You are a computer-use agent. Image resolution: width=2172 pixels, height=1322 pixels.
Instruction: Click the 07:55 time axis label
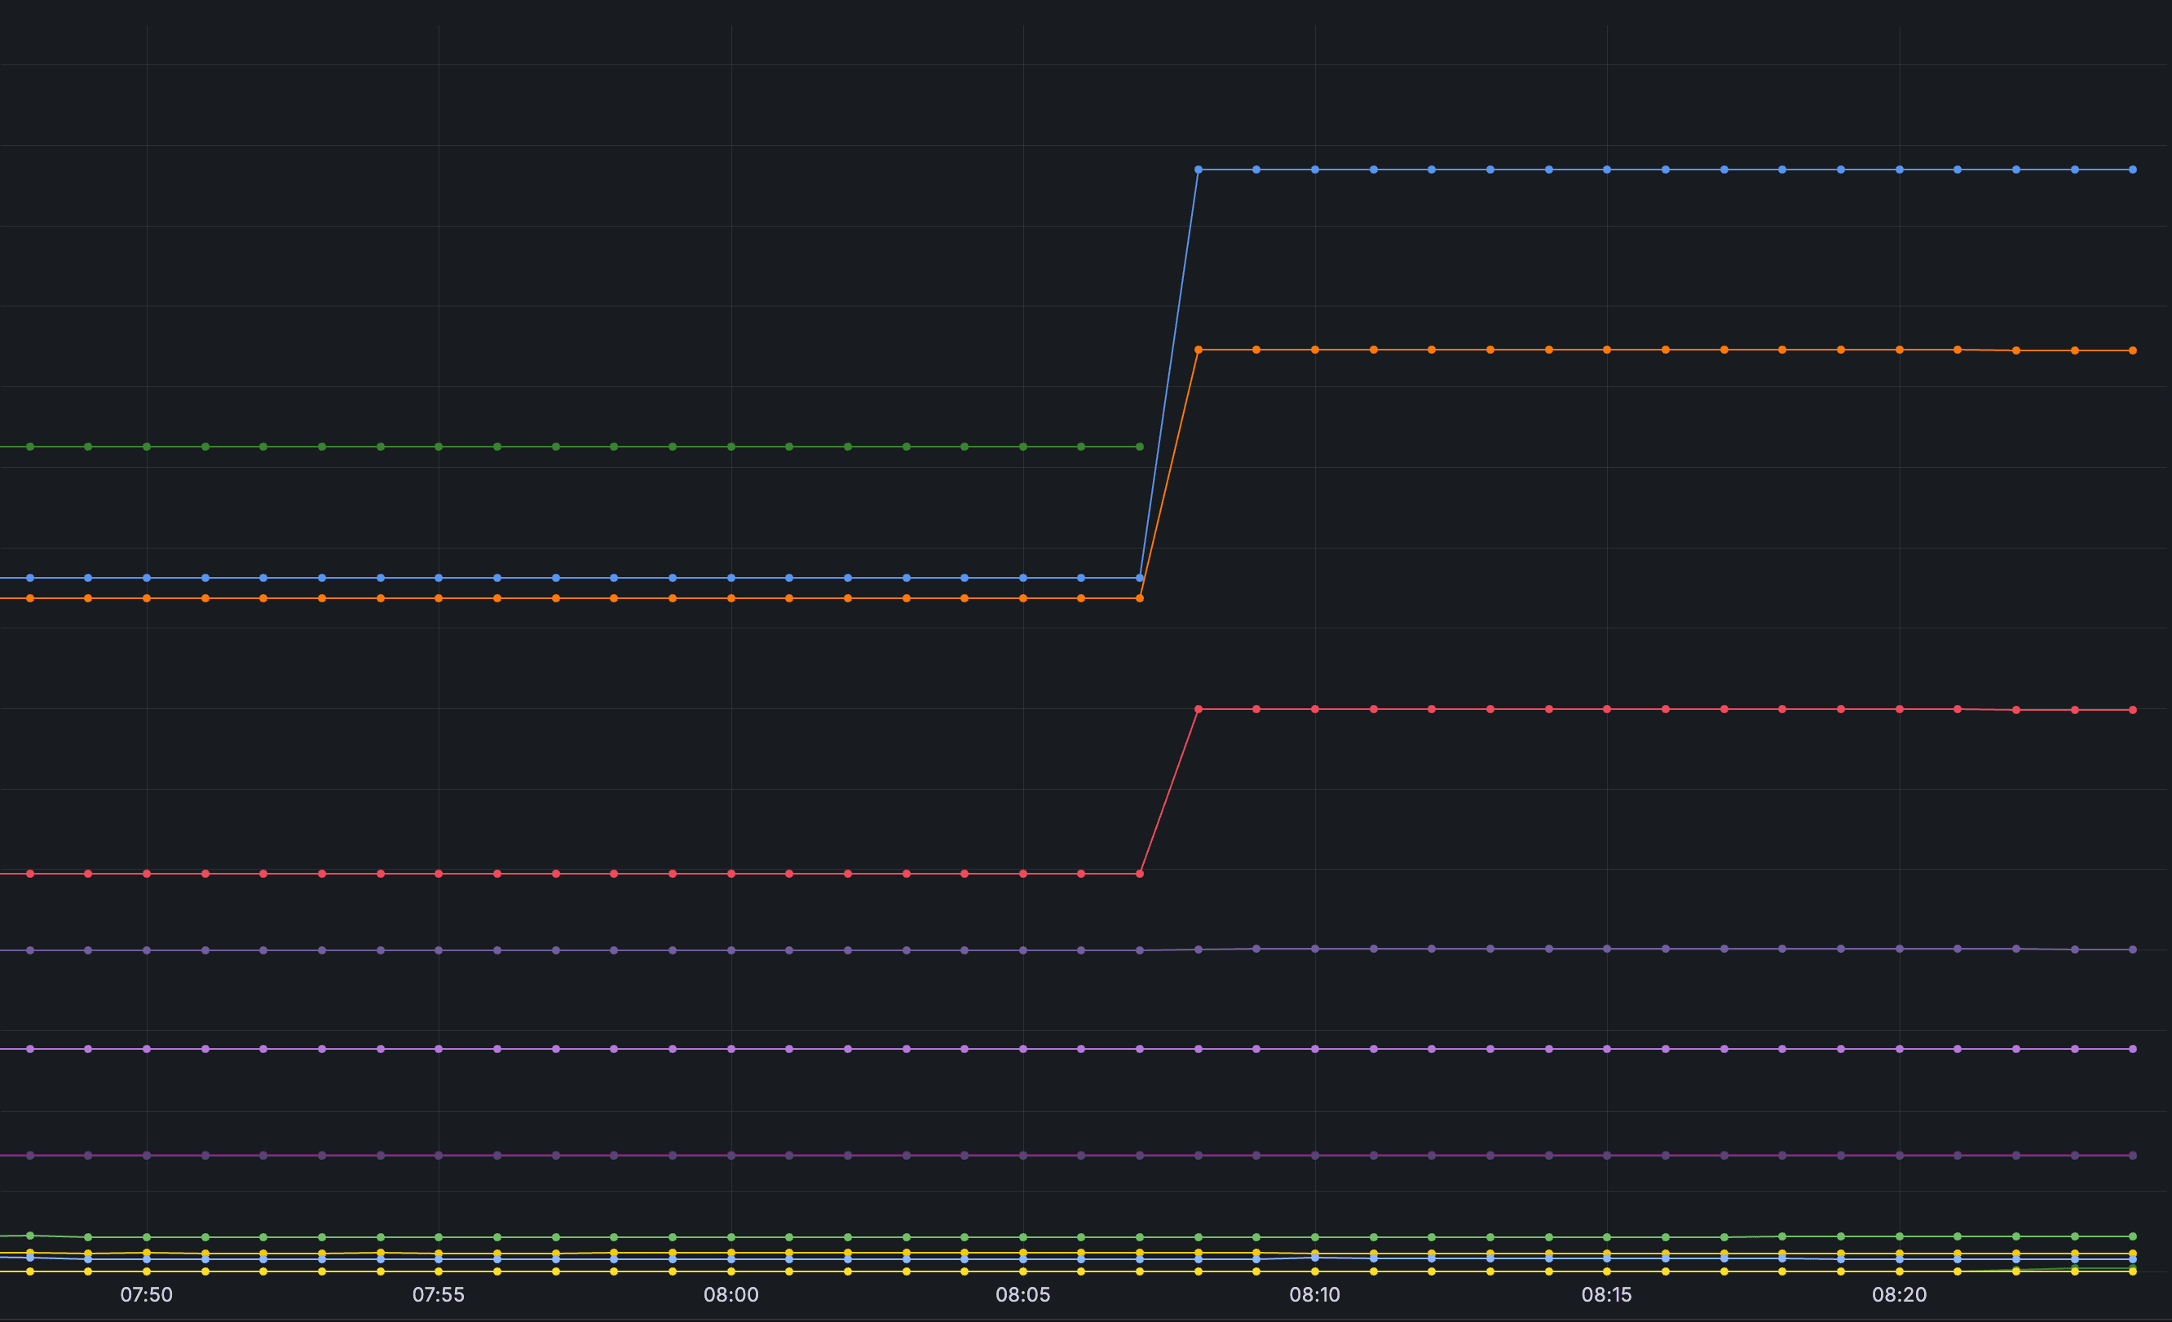[438, 1294]
